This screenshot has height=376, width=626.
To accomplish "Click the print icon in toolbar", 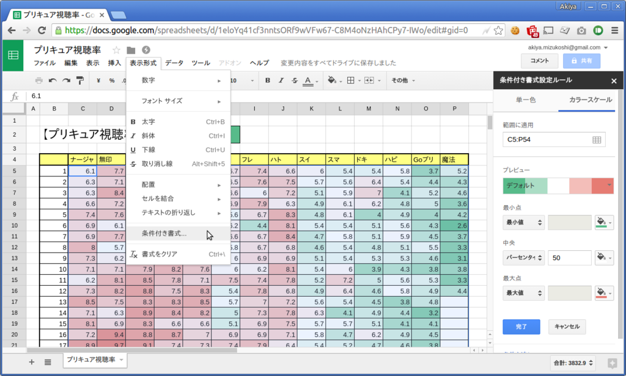I will [x=39, y=81].
